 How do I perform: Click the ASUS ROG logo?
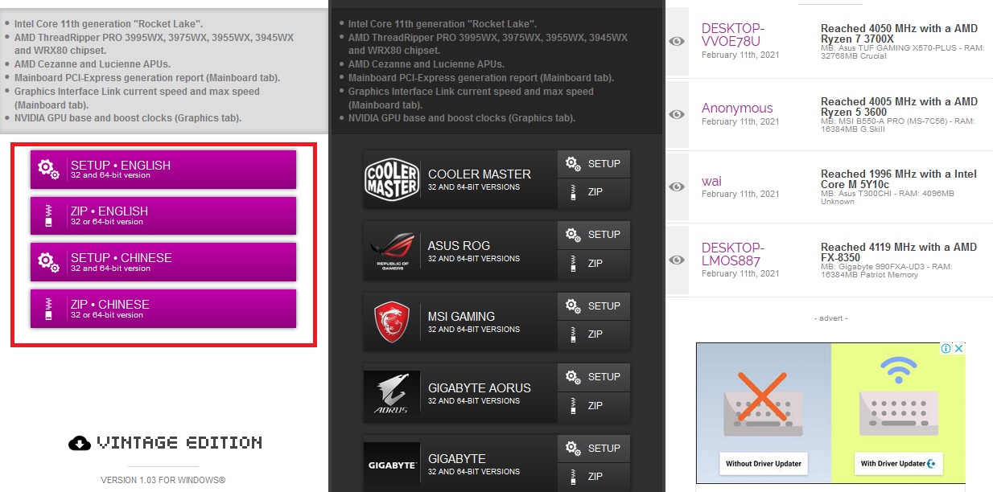[x=392, y=251]
